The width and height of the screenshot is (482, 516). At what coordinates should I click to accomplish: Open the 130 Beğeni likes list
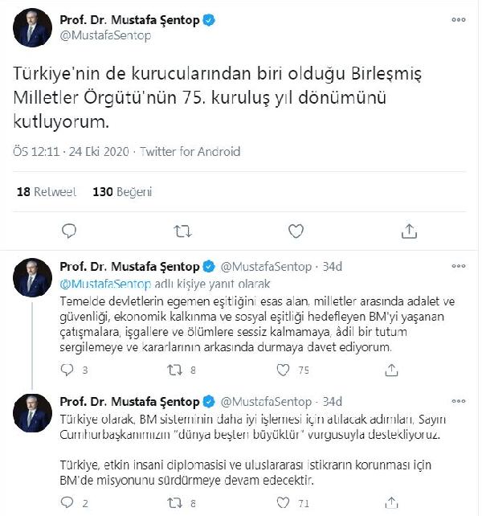[x=122, y=192]
